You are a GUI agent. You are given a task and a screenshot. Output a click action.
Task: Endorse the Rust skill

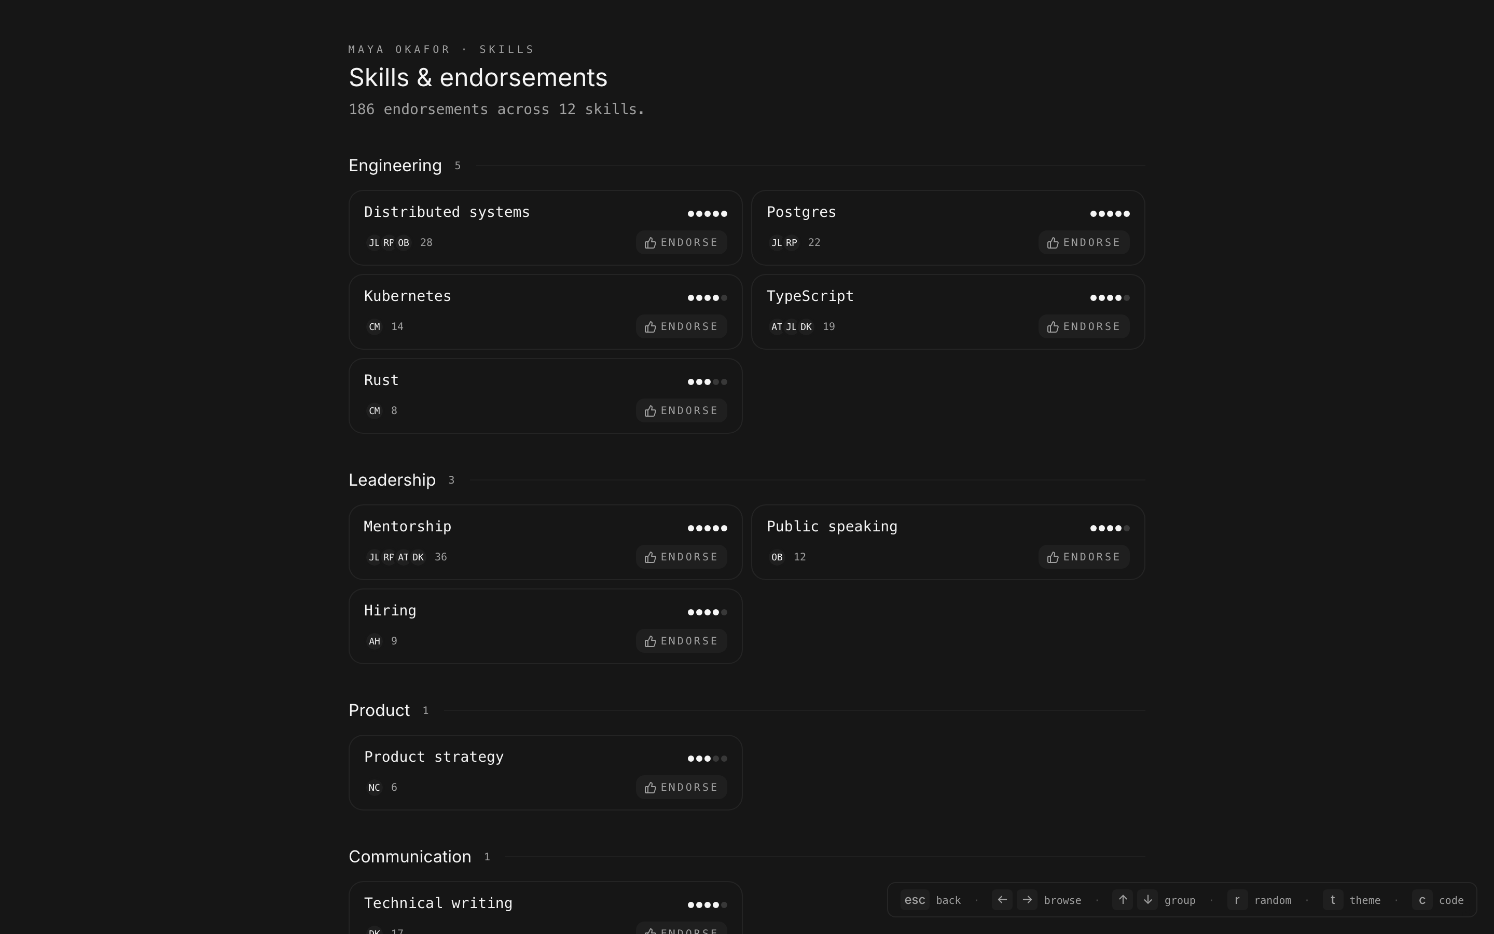(x=681, y=411)
